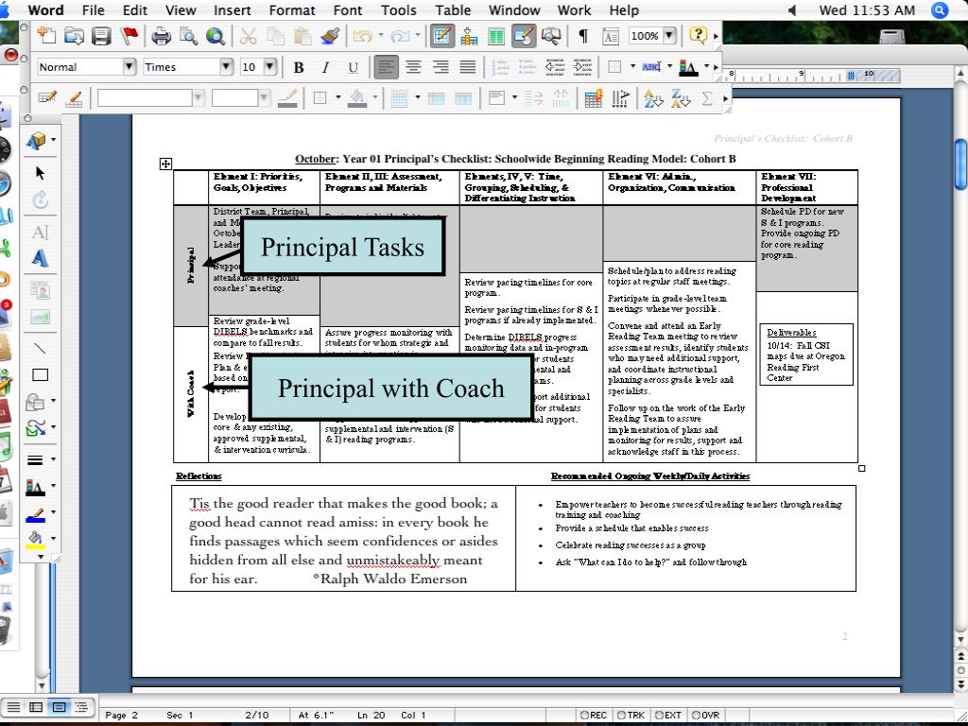968x726 pixels.
Task: Click the Increase Indent icon
Action: pos(582,67)
